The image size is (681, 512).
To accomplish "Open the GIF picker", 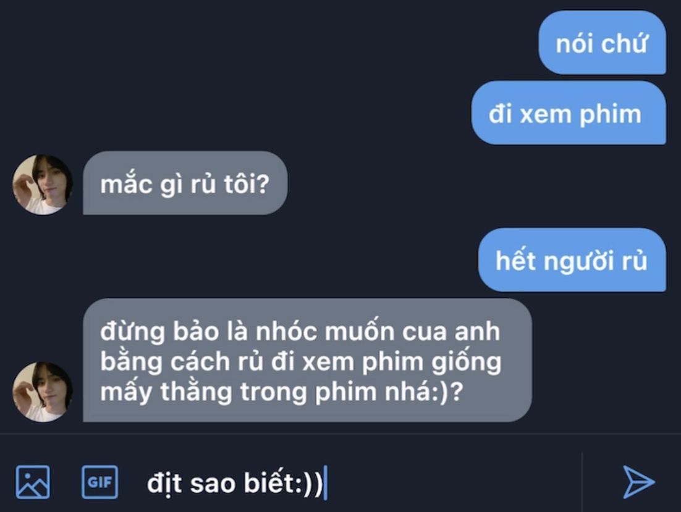I will 99,482.
